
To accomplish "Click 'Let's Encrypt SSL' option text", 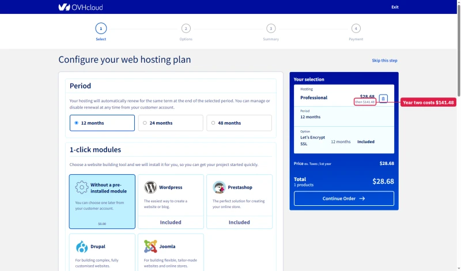I will (x=312, y=141).
